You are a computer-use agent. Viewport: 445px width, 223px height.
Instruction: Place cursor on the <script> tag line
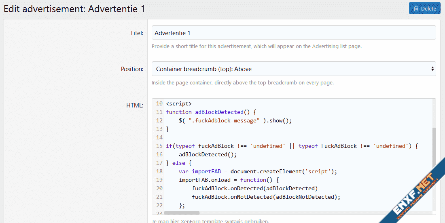(178, 103)
